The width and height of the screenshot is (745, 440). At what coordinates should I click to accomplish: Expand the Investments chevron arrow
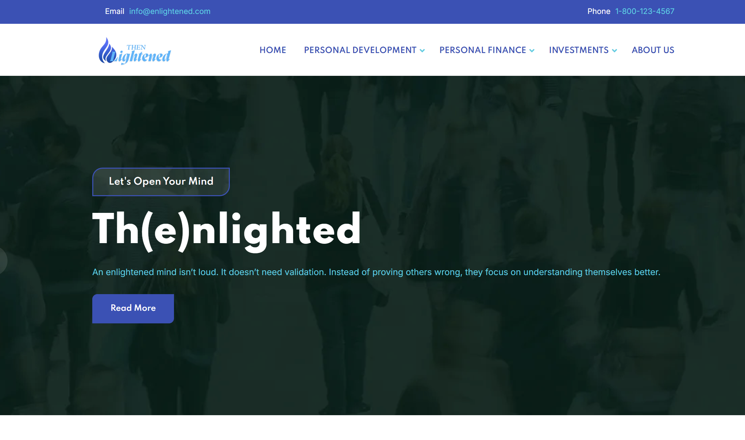(614, 51)
